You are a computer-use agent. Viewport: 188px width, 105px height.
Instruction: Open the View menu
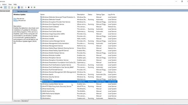[x=10, y=4]
